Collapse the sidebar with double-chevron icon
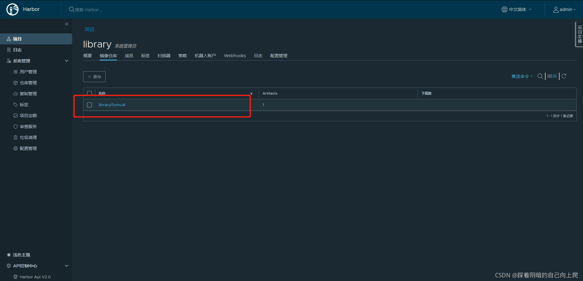 pyautogui.click(x=67, y=24)
